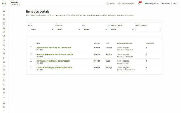This screenshot has width=181, height=113.
Task: Click the Bússola compass logo
Action: point(4,4)
